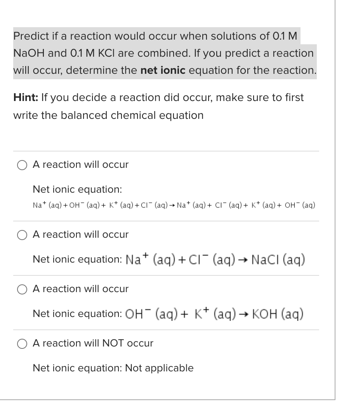The height and width of the screenshot is (404, 337).
Task: Click the second answer's choice label
Action: [80, 235]
